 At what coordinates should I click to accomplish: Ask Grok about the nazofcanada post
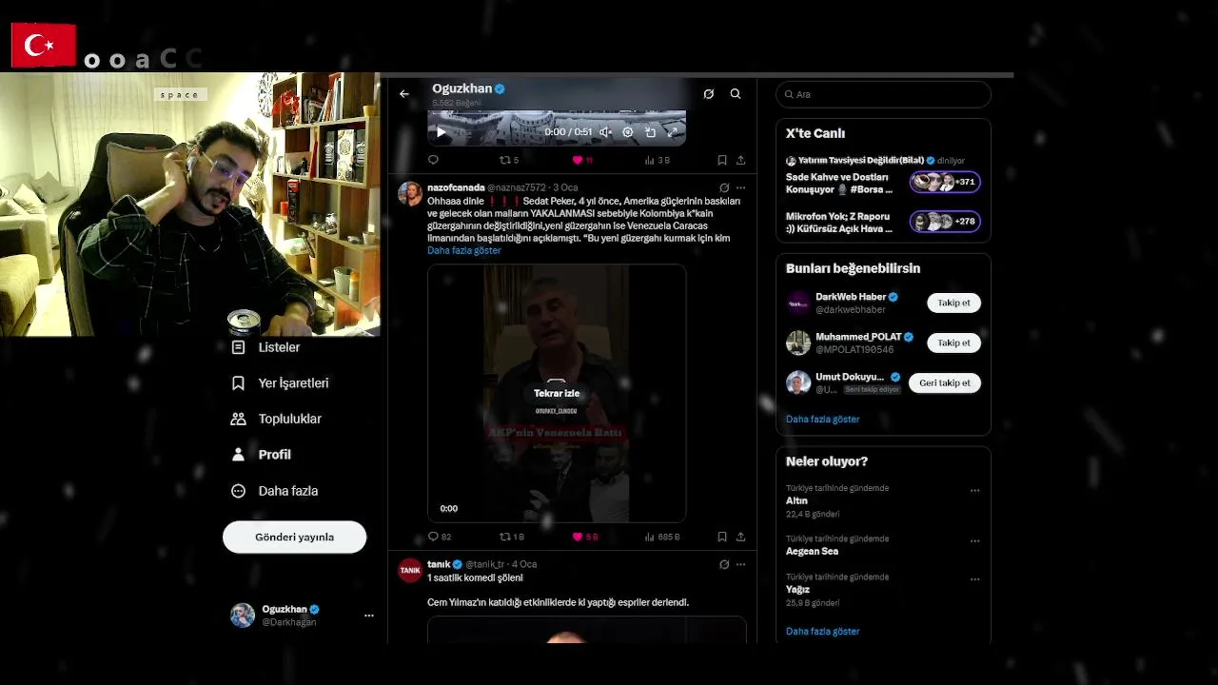(724, 187)
